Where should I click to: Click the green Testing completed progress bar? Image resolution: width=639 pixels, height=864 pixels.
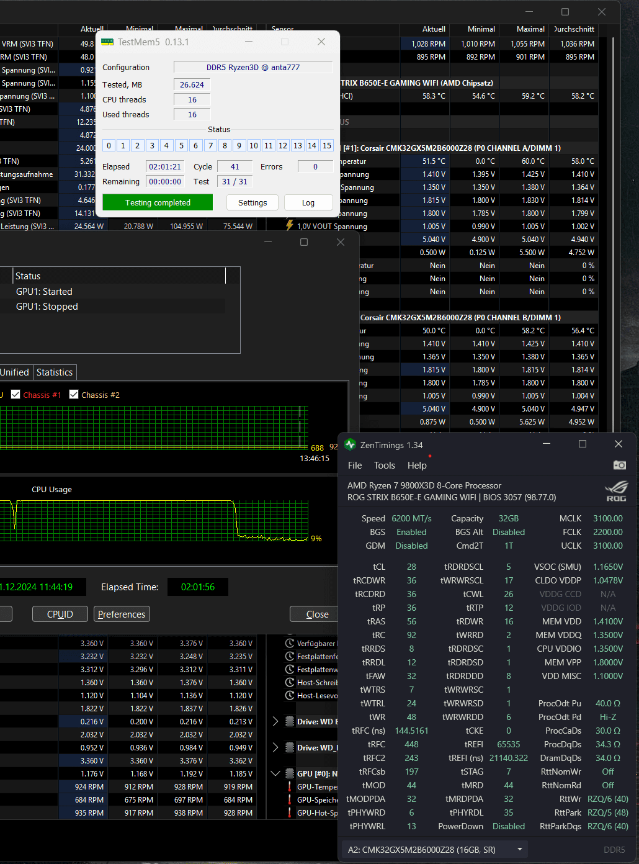(x=158, y=203)
